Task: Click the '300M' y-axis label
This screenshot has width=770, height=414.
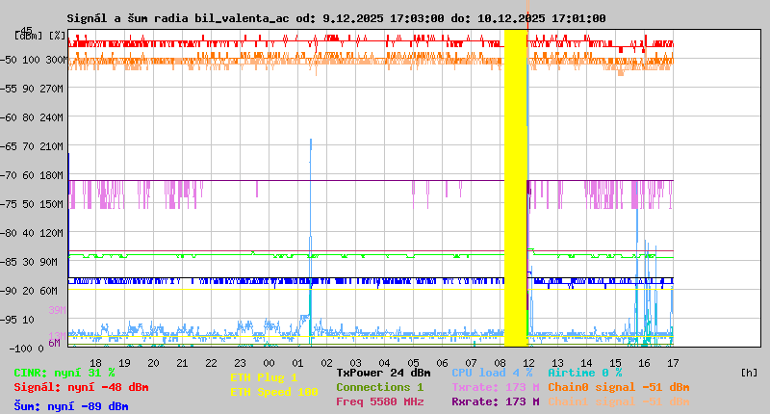Action: tap(57, 60)
